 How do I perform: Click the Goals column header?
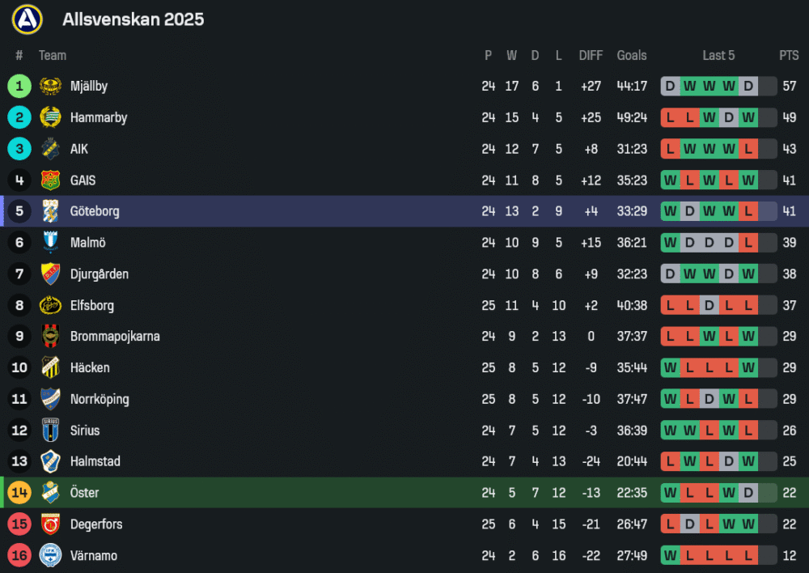632,55
